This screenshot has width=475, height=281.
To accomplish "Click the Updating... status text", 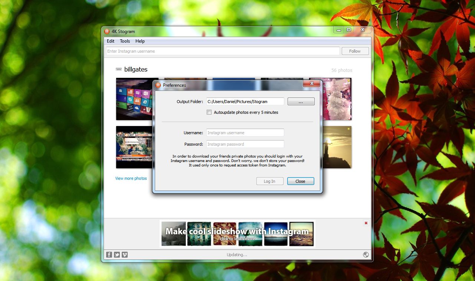I will [x=237, y=255].
